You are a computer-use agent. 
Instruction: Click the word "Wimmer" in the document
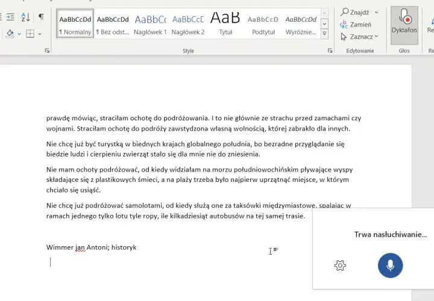click(60, 247)
